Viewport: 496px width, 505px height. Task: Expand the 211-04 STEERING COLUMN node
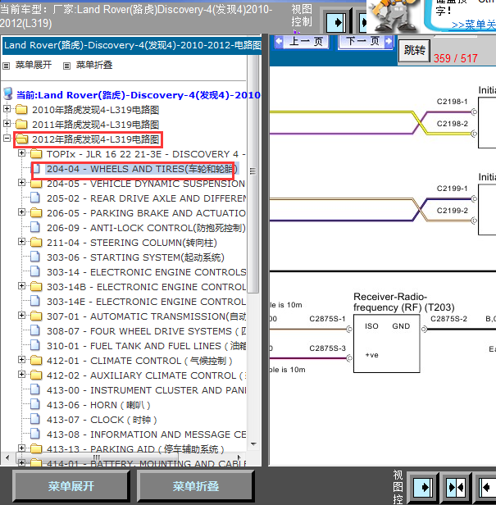21,242
